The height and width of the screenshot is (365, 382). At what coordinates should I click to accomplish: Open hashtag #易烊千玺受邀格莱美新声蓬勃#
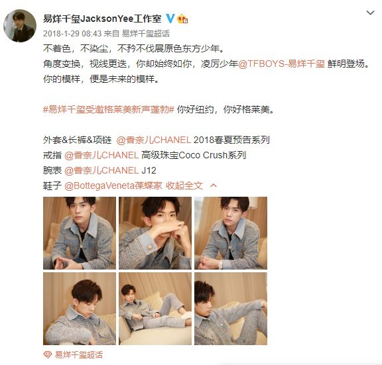tap(109, 109)
